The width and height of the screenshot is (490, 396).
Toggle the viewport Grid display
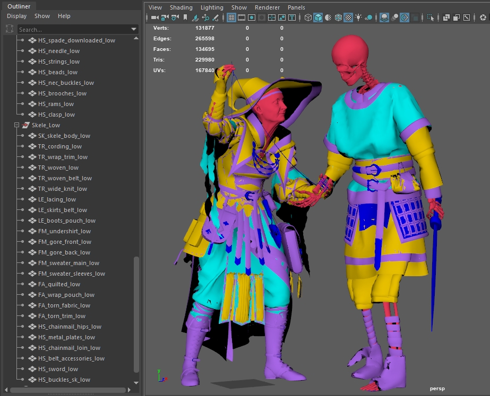(x=231, y=17)
